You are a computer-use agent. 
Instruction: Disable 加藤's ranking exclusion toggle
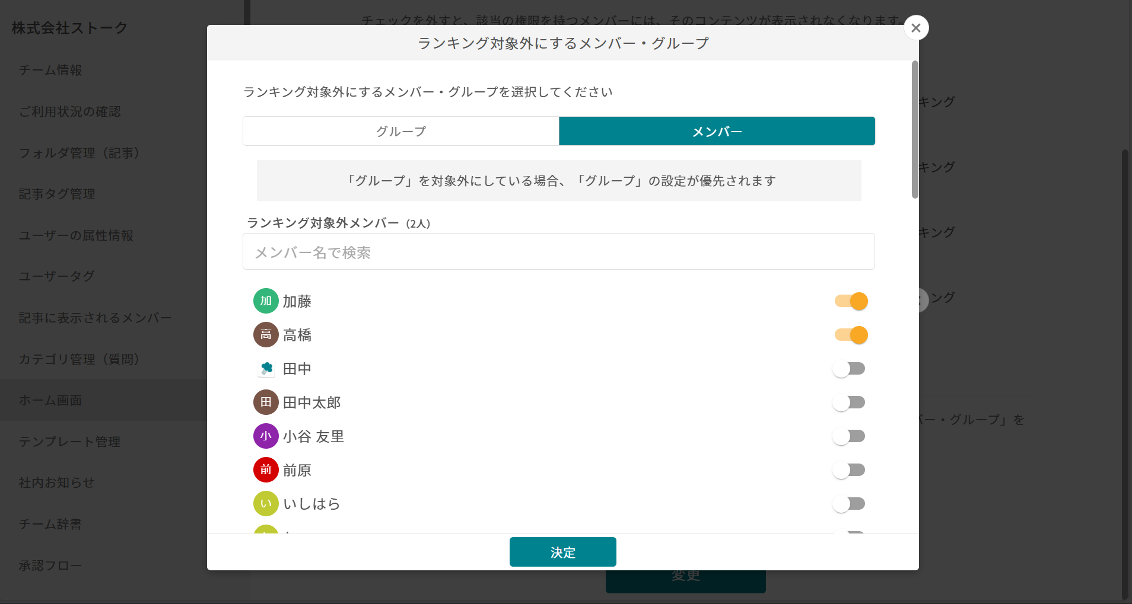click(x=850, y=301)
